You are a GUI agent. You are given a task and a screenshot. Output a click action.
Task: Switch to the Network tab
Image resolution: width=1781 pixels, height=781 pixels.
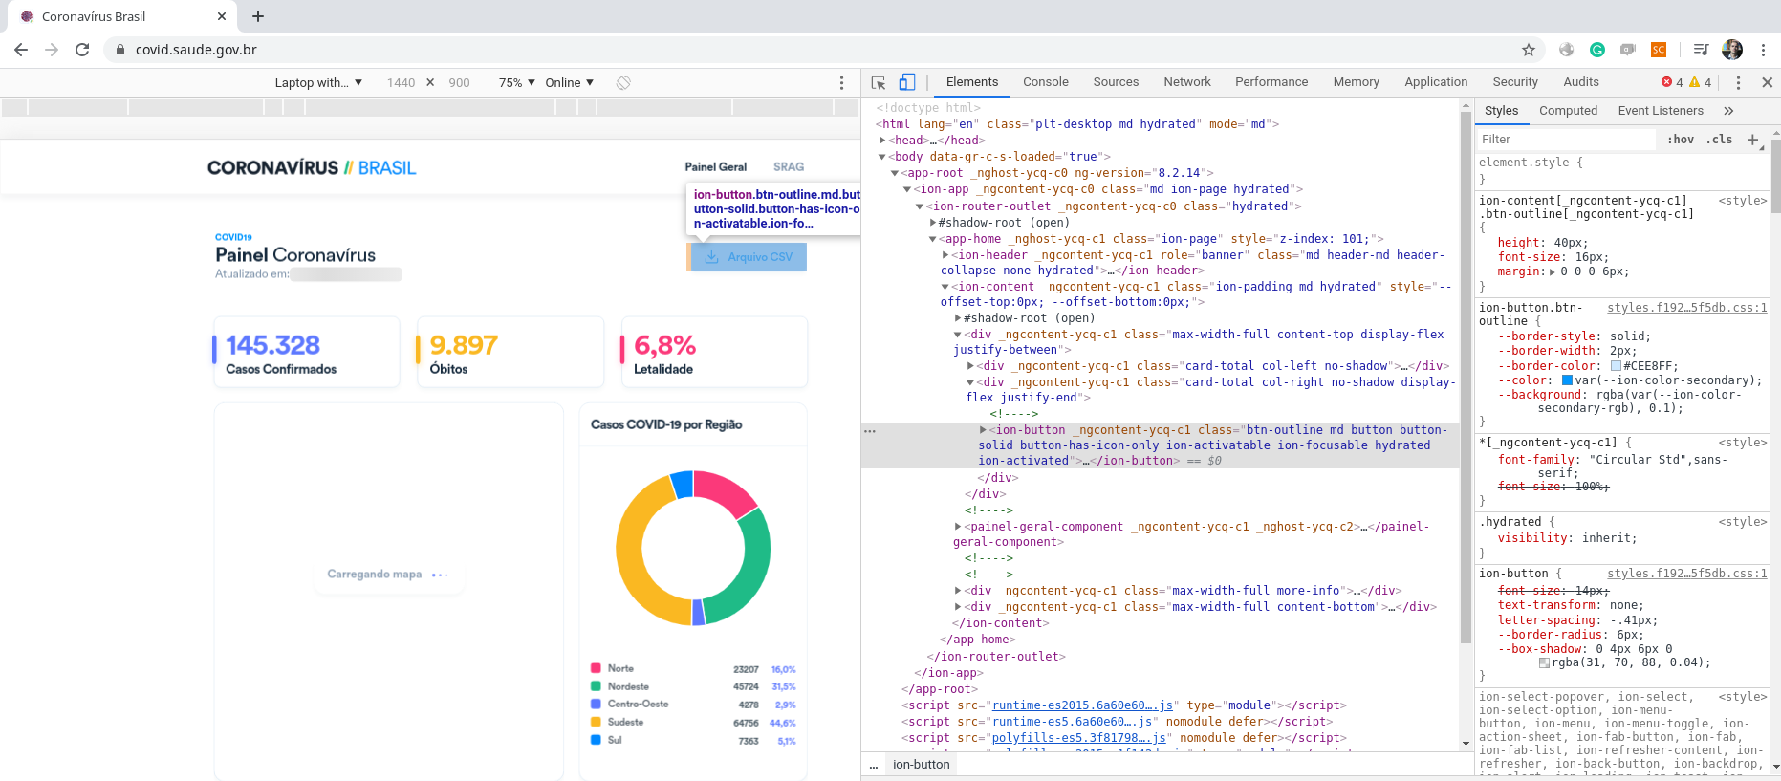coord(1186,82)
